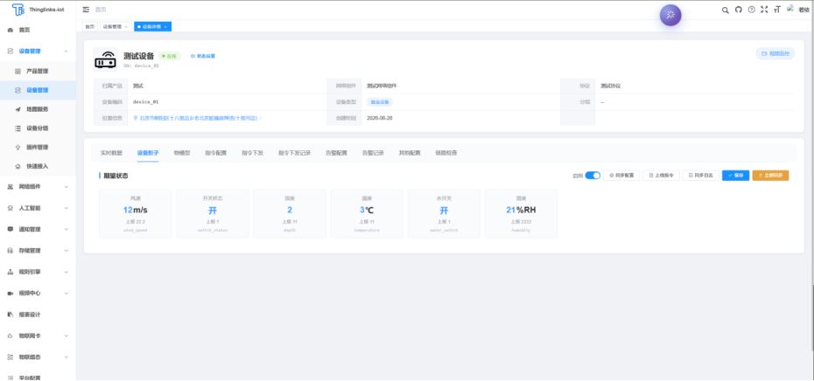Collapse the 设备管理 menu chevron
The height and width of the screenshot is (381, 814).
click(x=66, y=52)
